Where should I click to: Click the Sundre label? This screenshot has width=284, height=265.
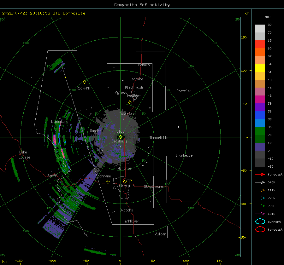point(96,130)
